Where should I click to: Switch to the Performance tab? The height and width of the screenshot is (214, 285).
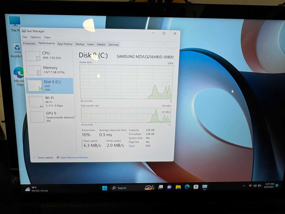tap(46, 43)
